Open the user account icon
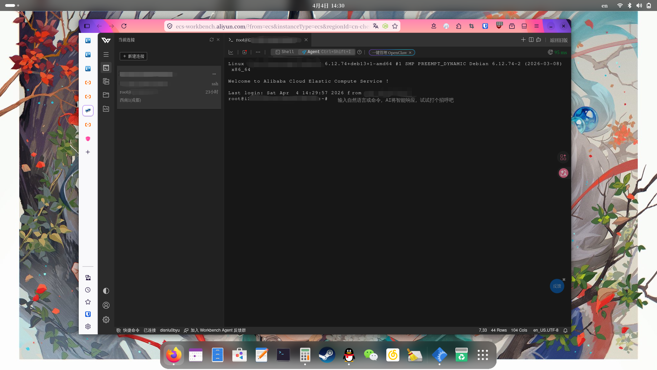The image size is (657, 370). click(x=106, y=305)
